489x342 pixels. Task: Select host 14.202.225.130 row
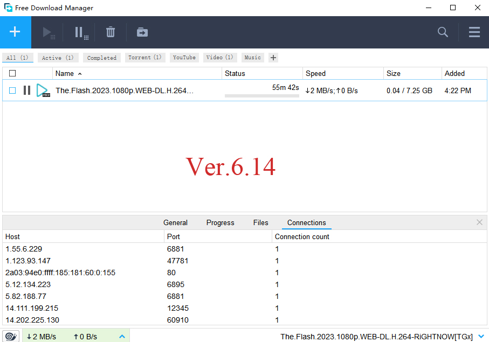pos(245,320)
